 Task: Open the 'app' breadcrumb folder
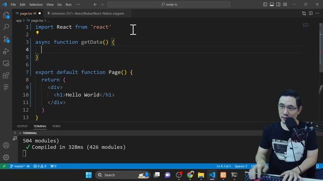click(19, 21)
